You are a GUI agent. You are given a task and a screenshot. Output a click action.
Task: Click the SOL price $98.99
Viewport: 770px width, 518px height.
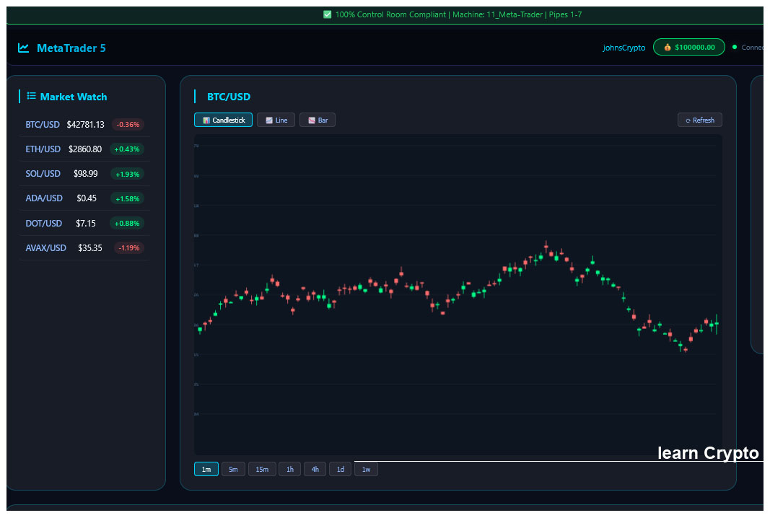pos(85,174)
